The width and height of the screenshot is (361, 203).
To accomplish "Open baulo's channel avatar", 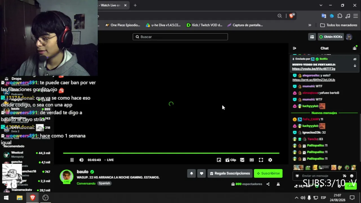I will 67,177.
